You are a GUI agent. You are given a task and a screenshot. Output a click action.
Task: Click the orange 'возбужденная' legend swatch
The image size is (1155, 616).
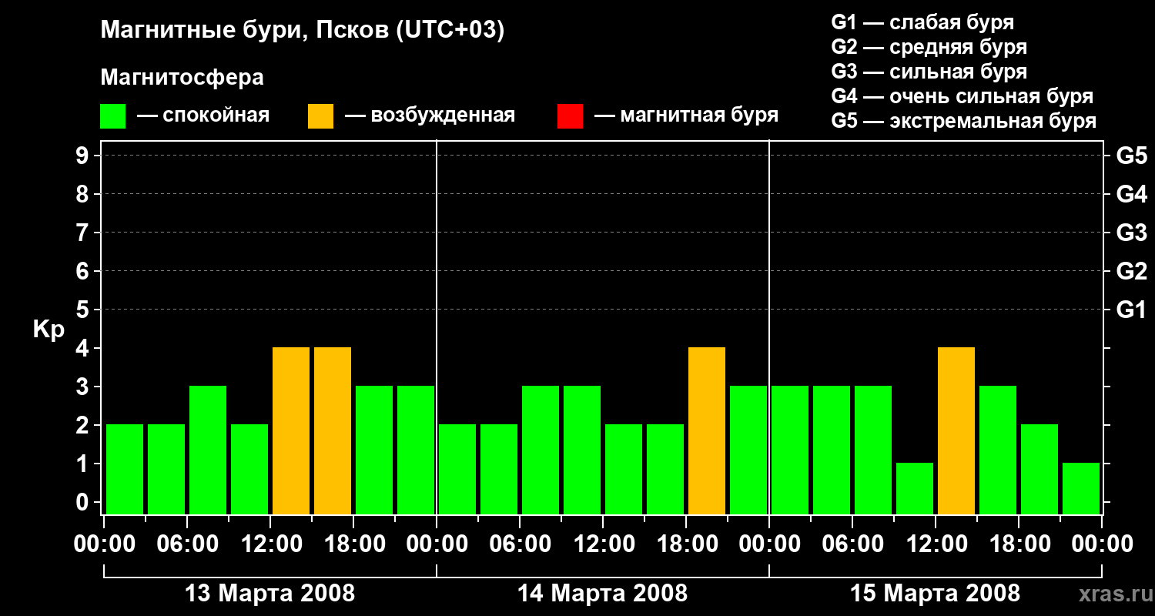coord(320,116)
